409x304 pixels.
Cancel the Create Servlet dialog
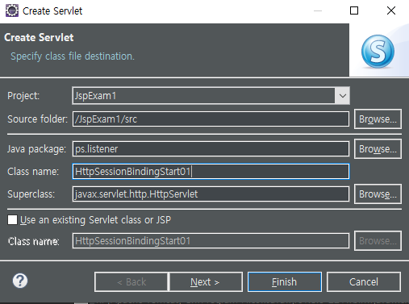364,282
